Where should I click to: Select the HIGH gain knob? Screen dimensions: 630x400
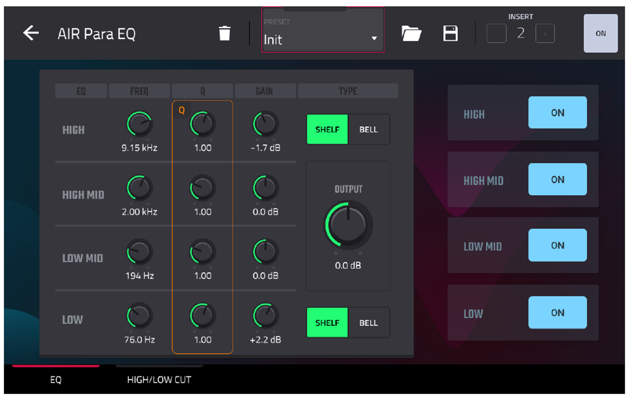coord(266,124)
